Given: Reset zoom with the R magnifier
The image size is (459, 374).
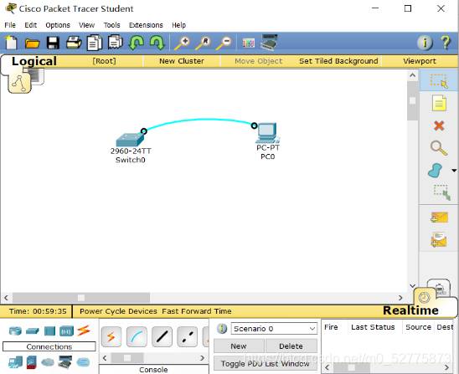Looking at the screenshot, I should click(203, 43).
